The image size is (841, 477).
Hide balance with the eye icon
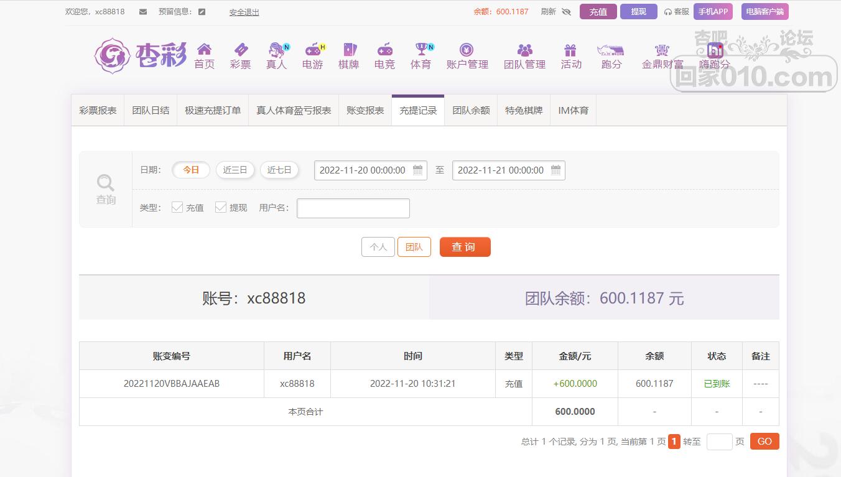click(566, 12)
